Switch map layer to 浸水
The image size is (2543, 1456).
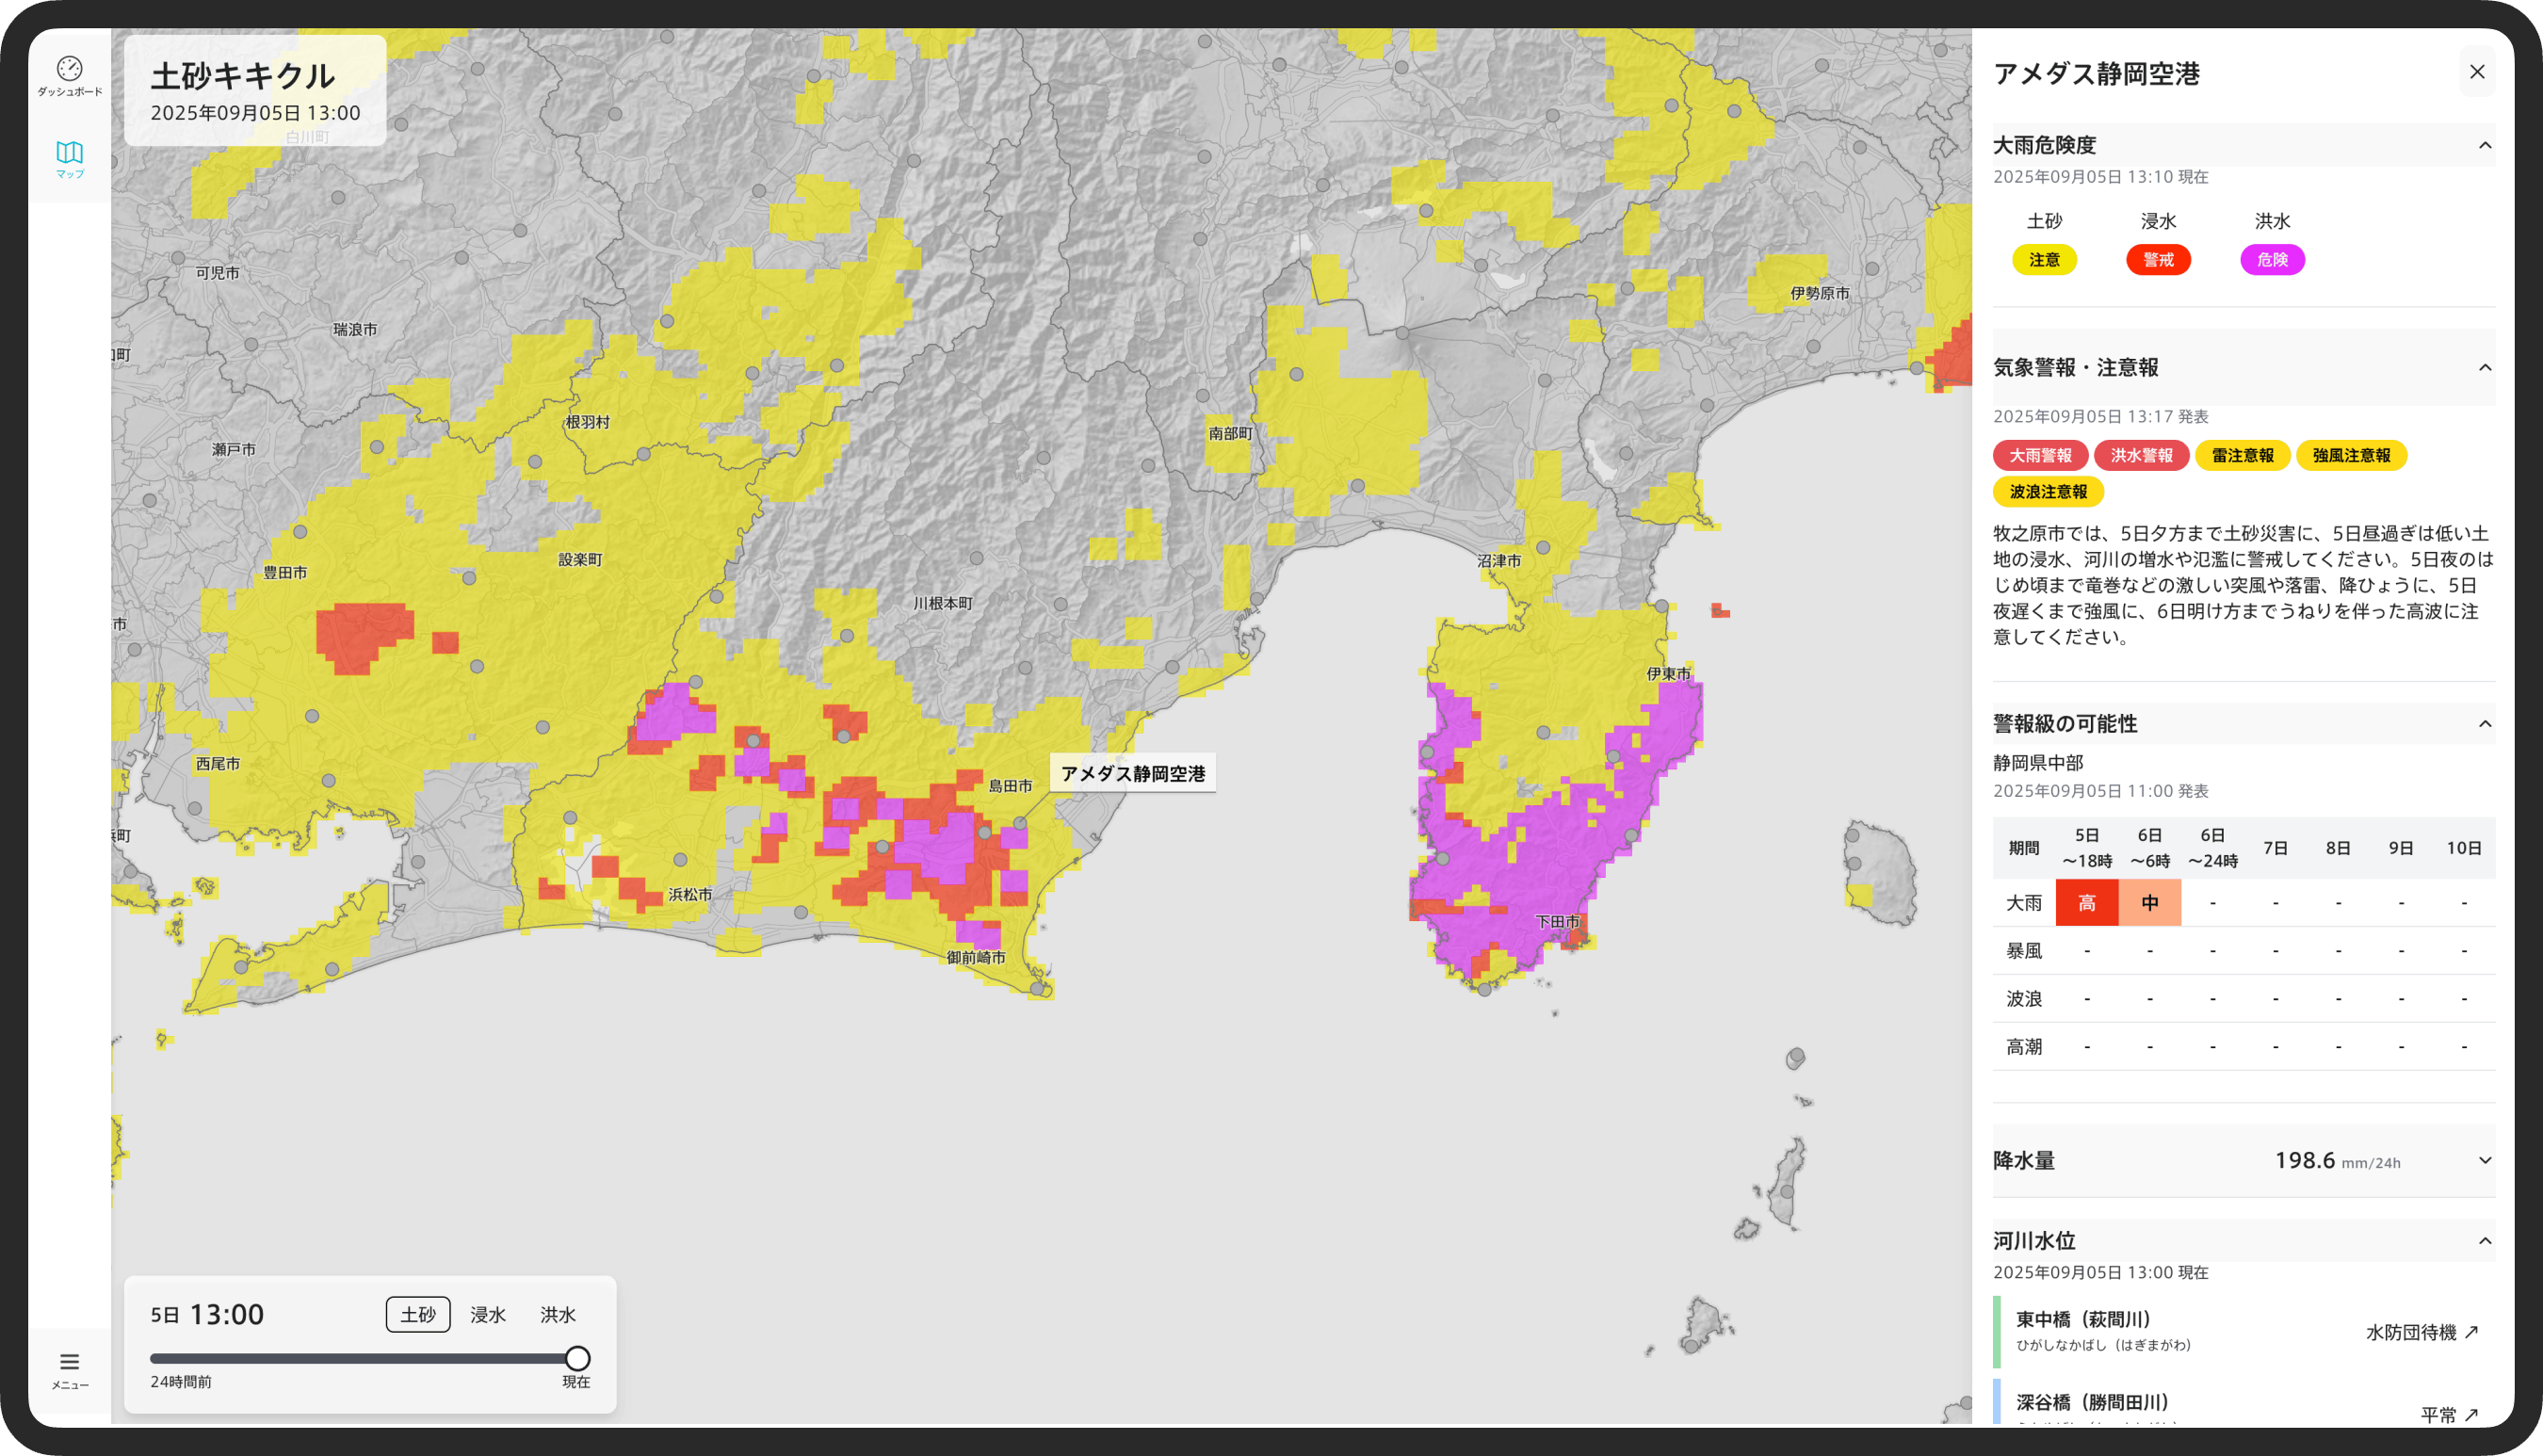point(488,1314)
